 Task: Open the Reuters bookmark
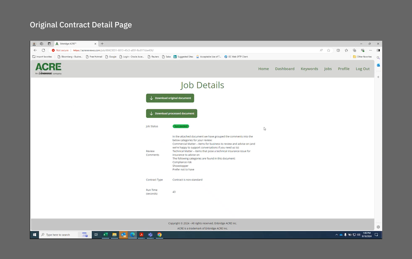(x=153, y=57)
